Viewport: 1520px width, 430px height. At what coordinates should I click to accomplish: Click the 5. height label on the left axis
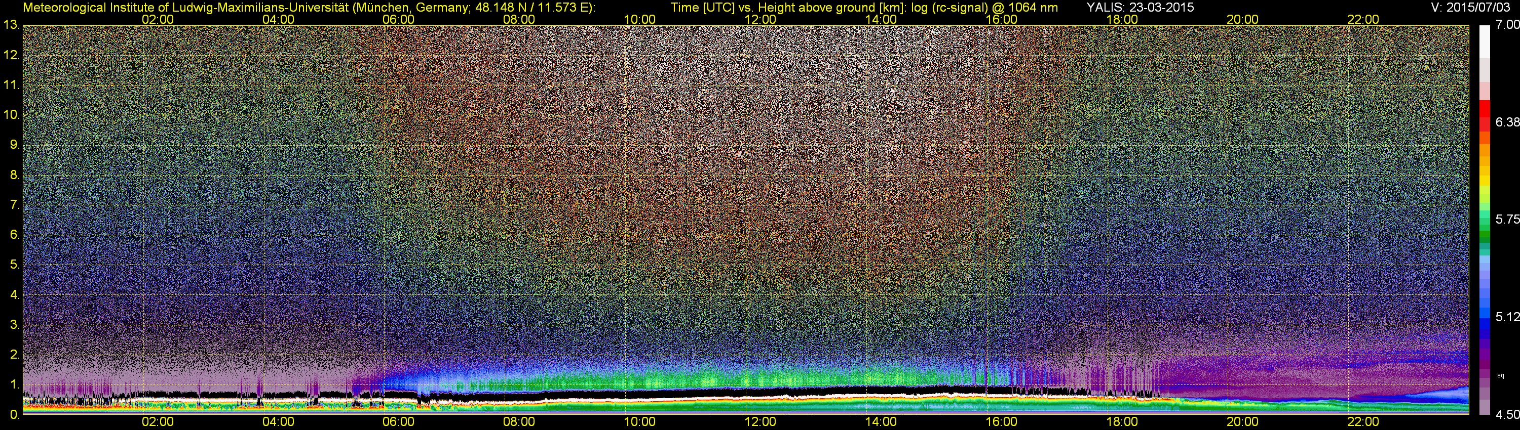[x=15, y=265]
